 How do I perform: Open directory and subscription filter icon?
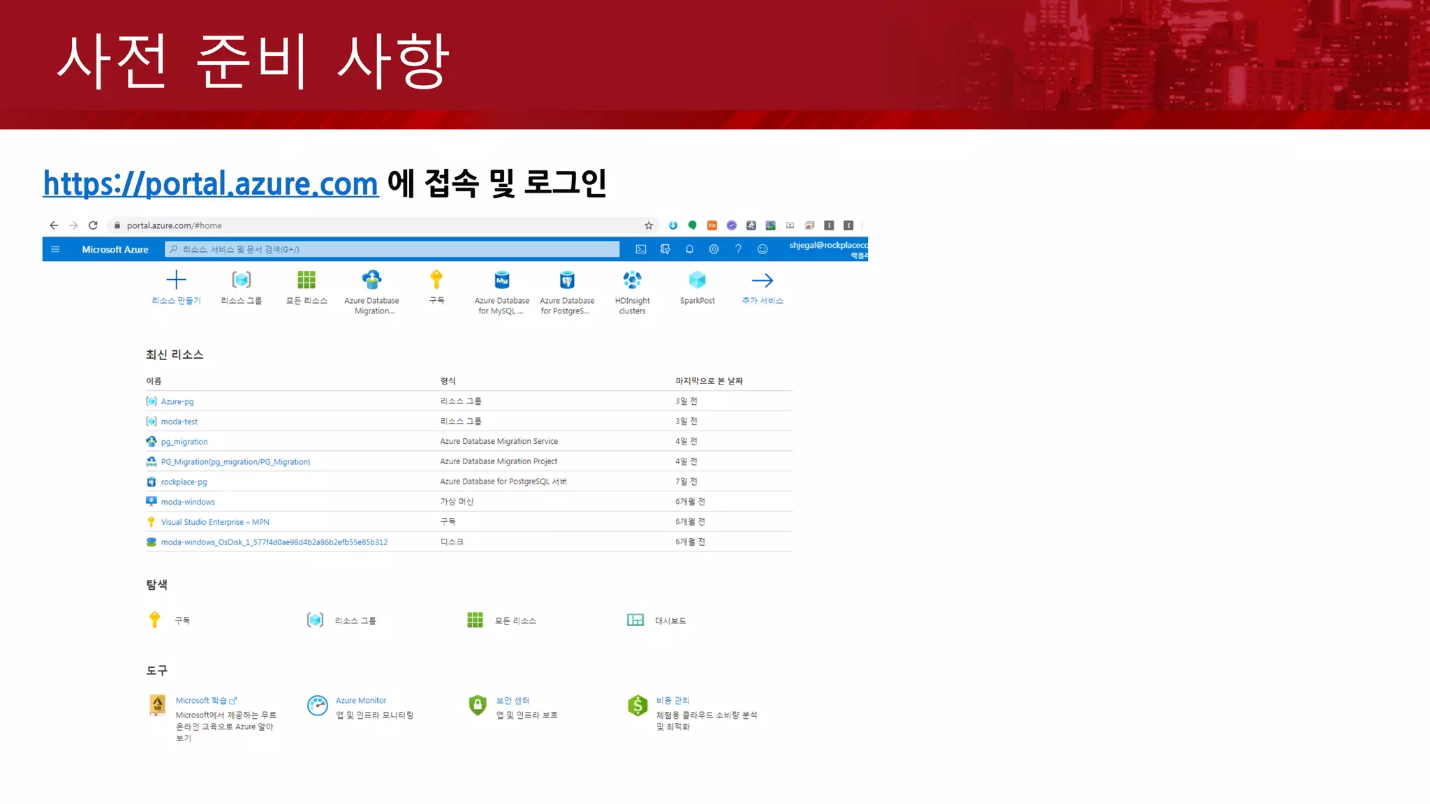pos(665,249)
